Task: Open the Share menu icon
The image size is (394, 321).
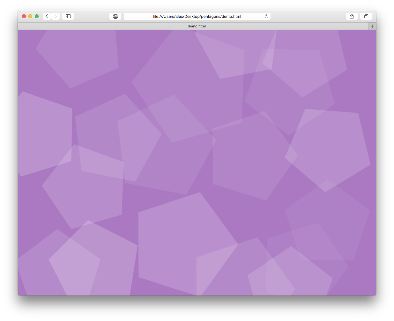Action: pos(352,16)
